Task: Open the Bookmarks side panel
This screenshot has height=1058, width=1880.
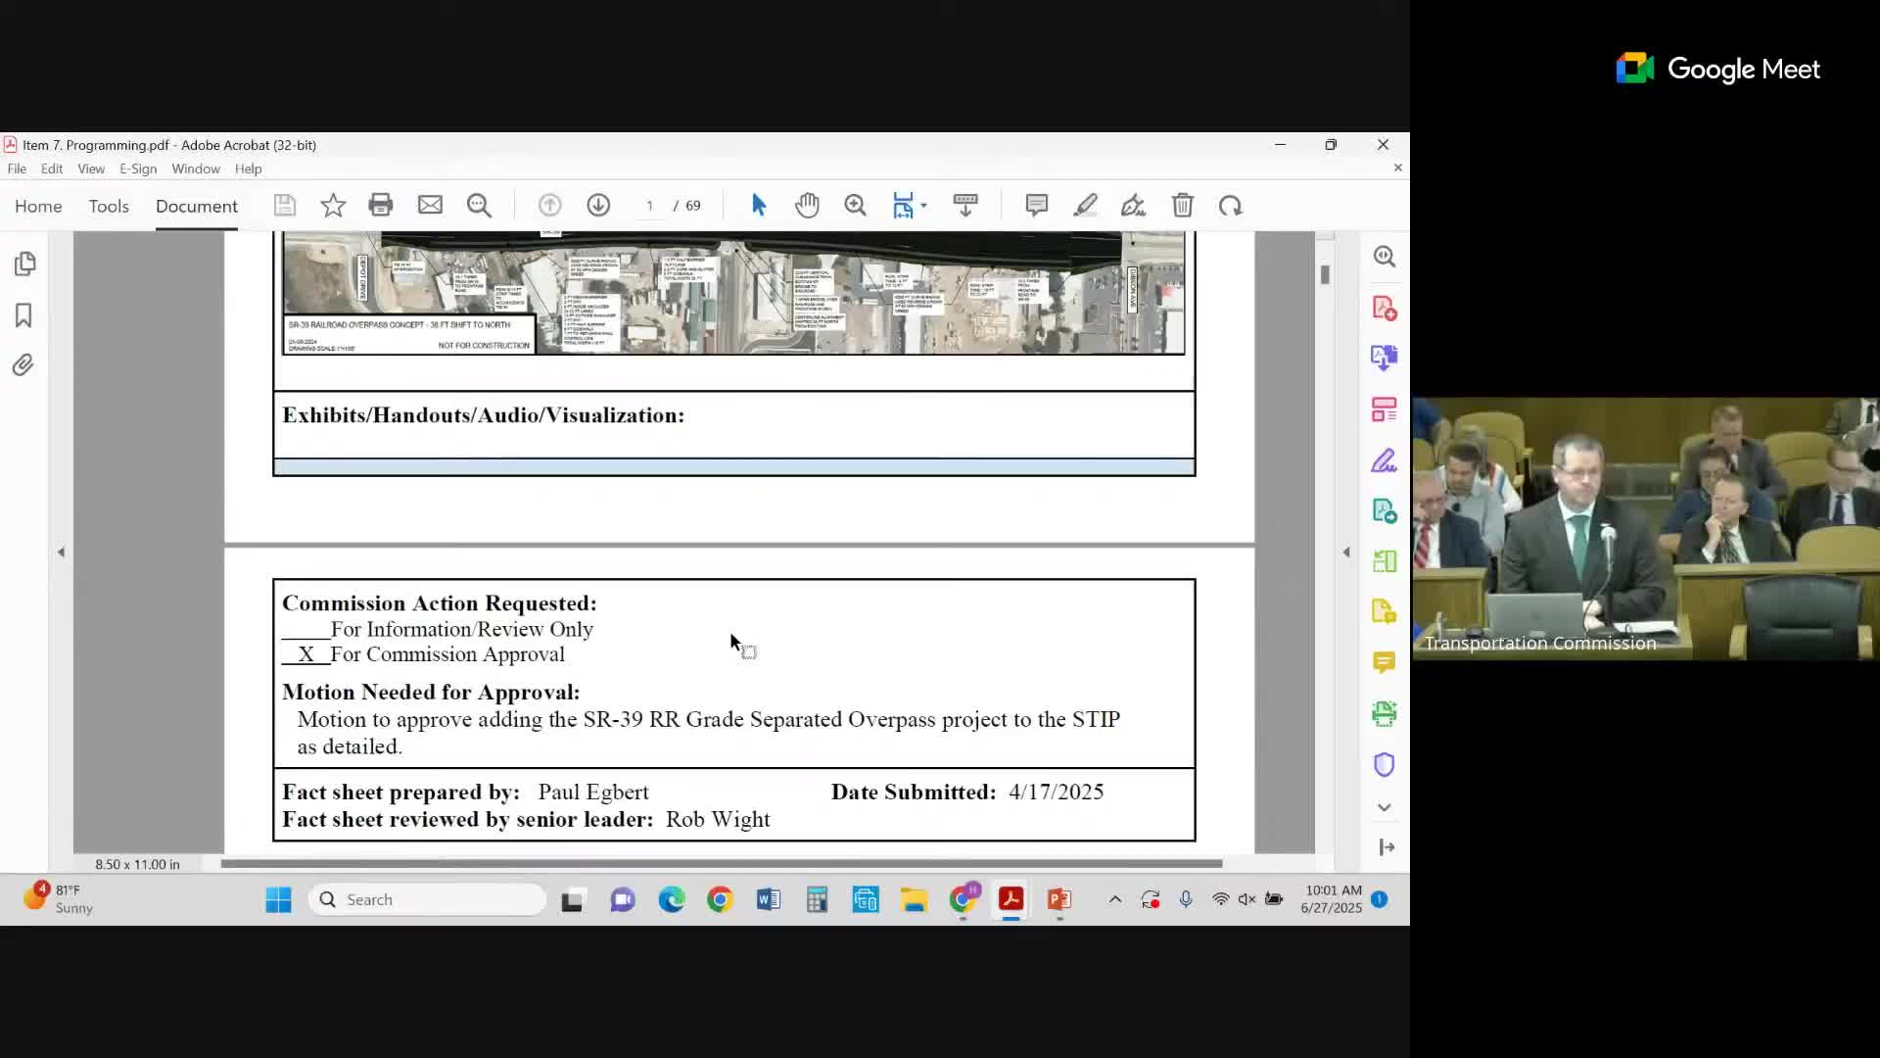Action: tap(23, 315)
